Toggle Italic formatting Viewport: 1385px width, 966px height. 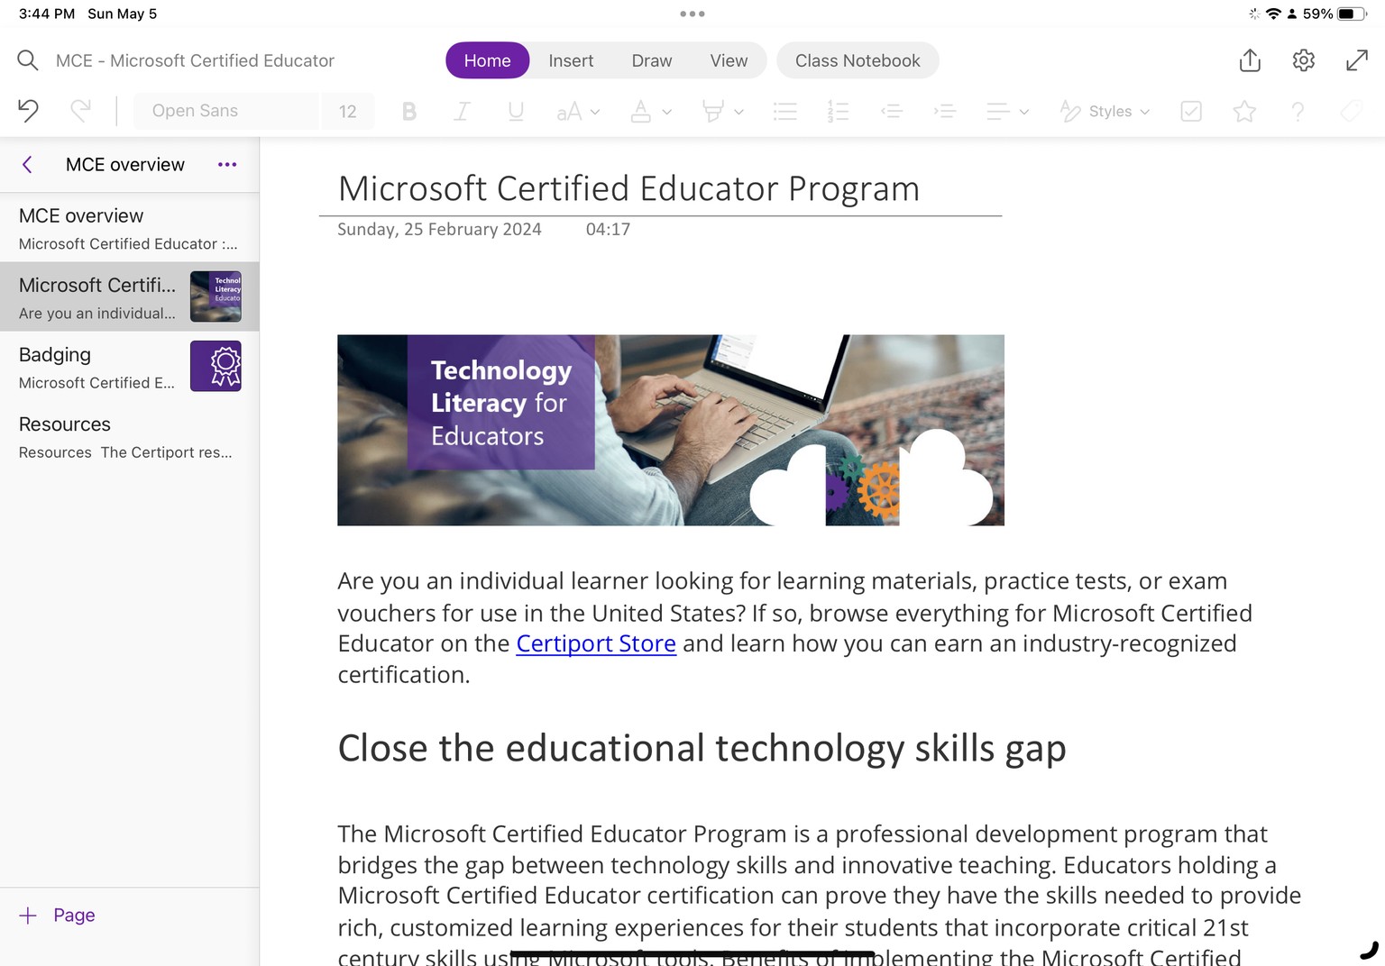coord(462,111)
